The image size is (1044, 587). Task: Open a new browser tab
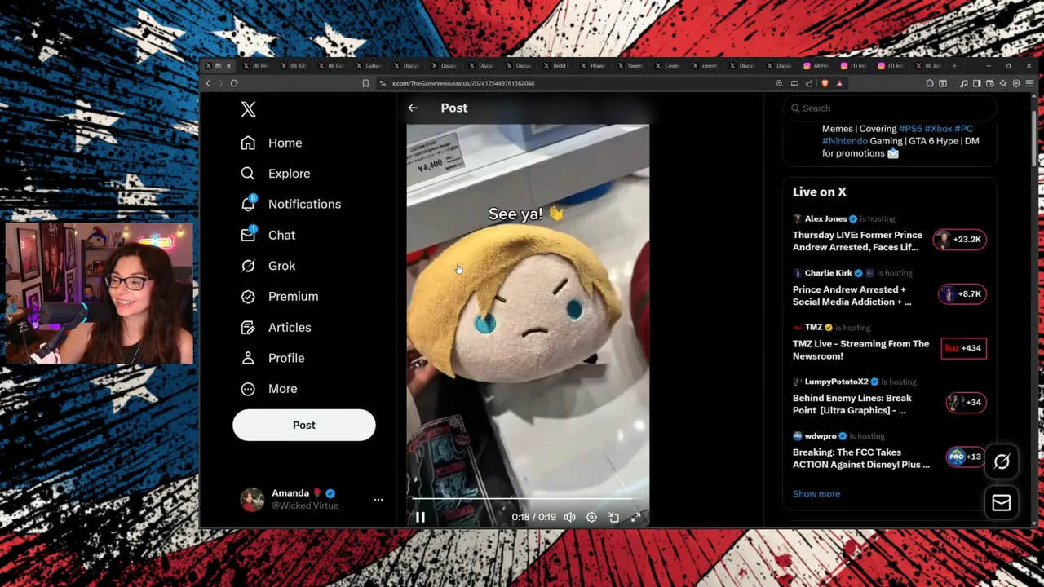pyautogui.click(x=954, y=66)
